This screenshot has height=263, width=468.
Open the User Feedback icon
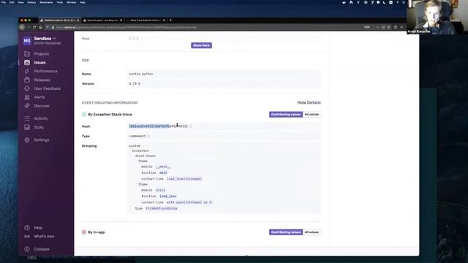click(27, 88)
